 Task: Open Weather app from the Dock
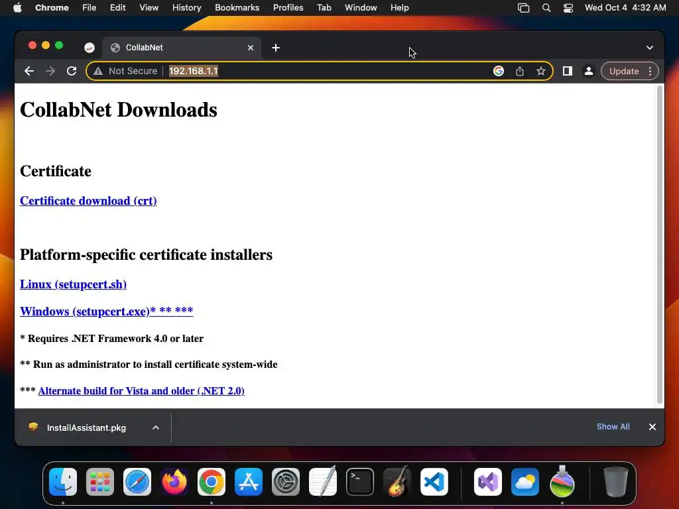click(525, 482)
